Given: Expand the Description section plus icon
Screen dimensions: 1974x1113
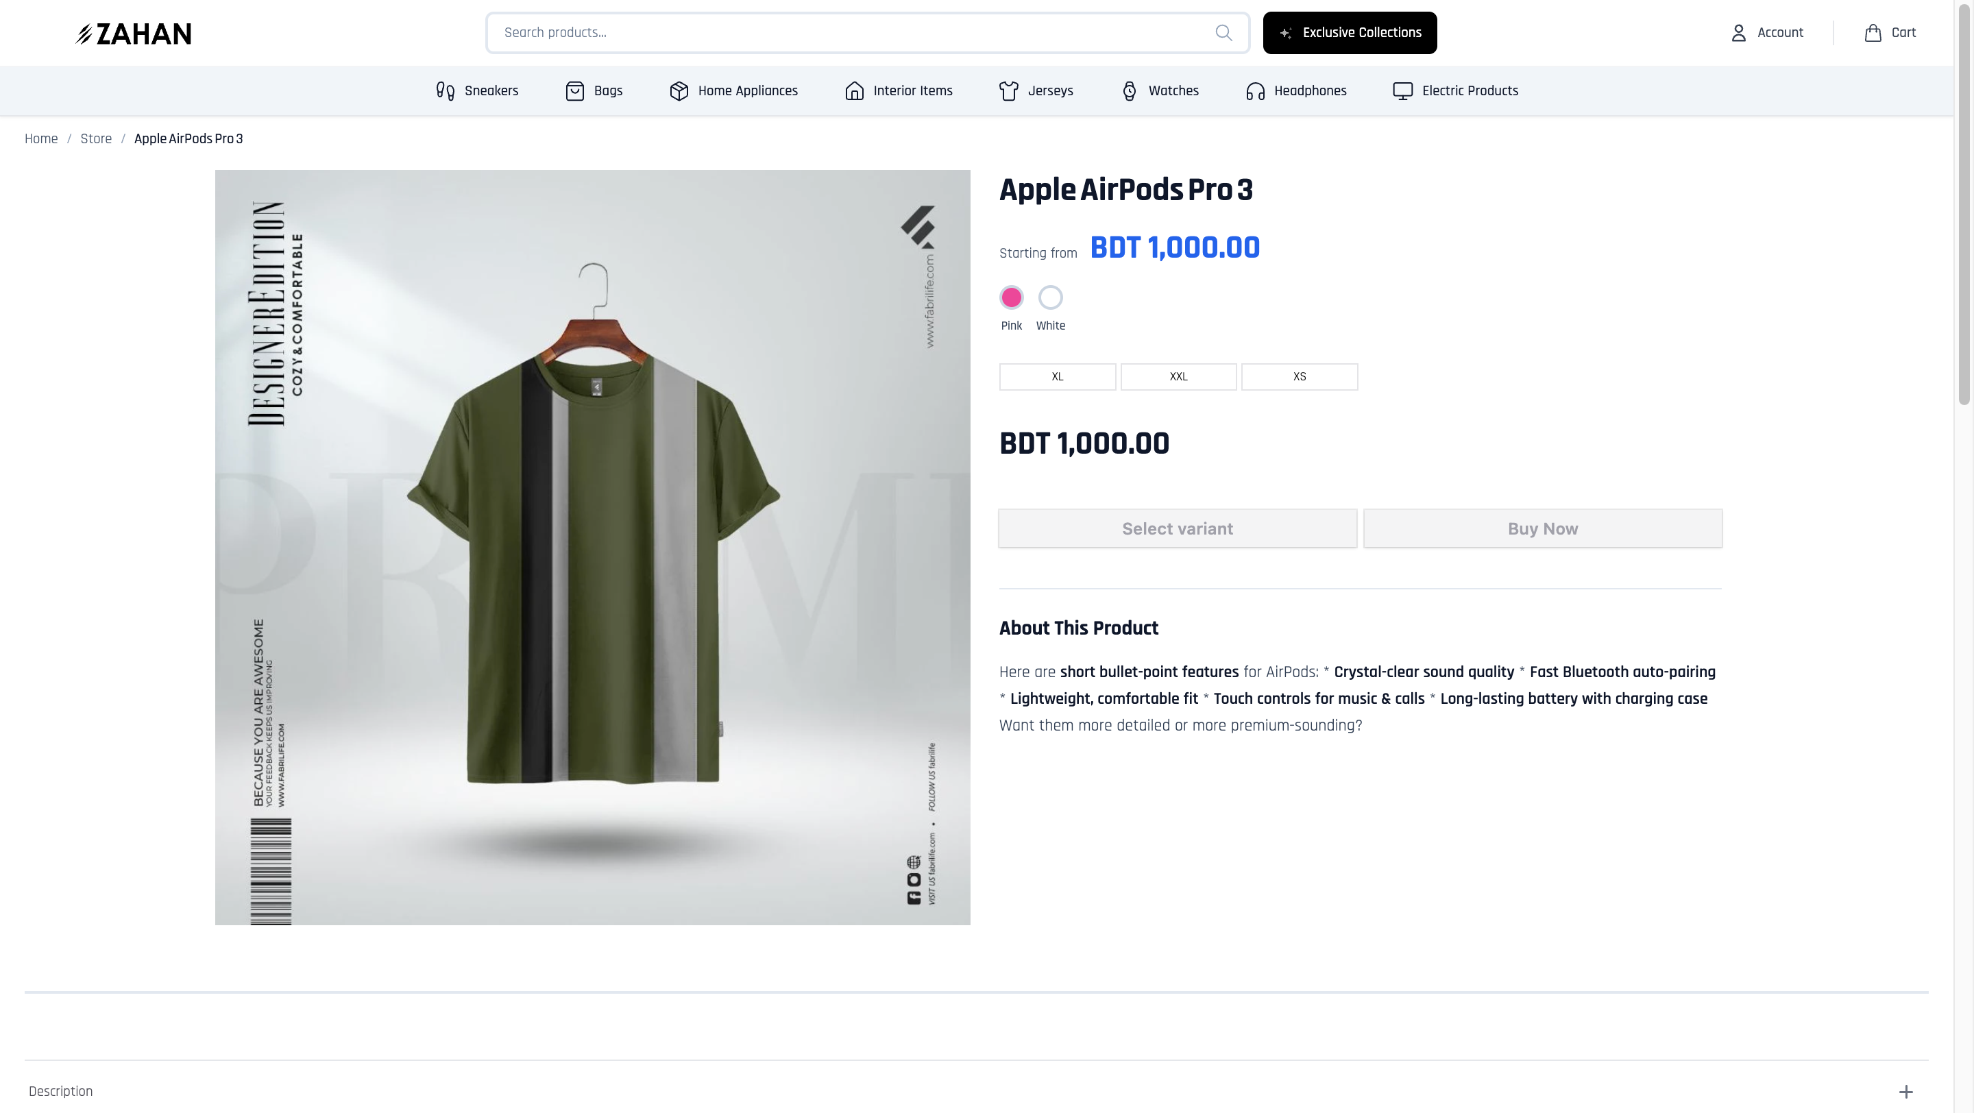Looking at the screenshot, I should (x=1905, y=1092).
